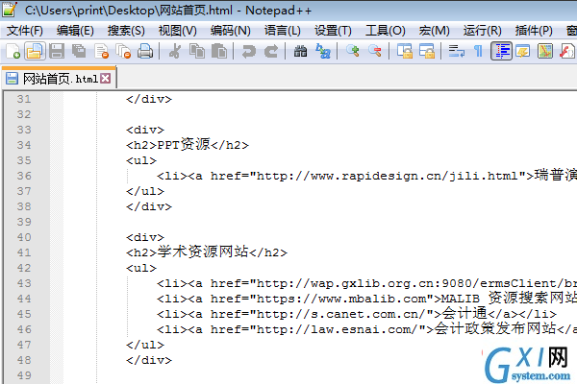Open a file via folder icon

[x=35, y=51]
